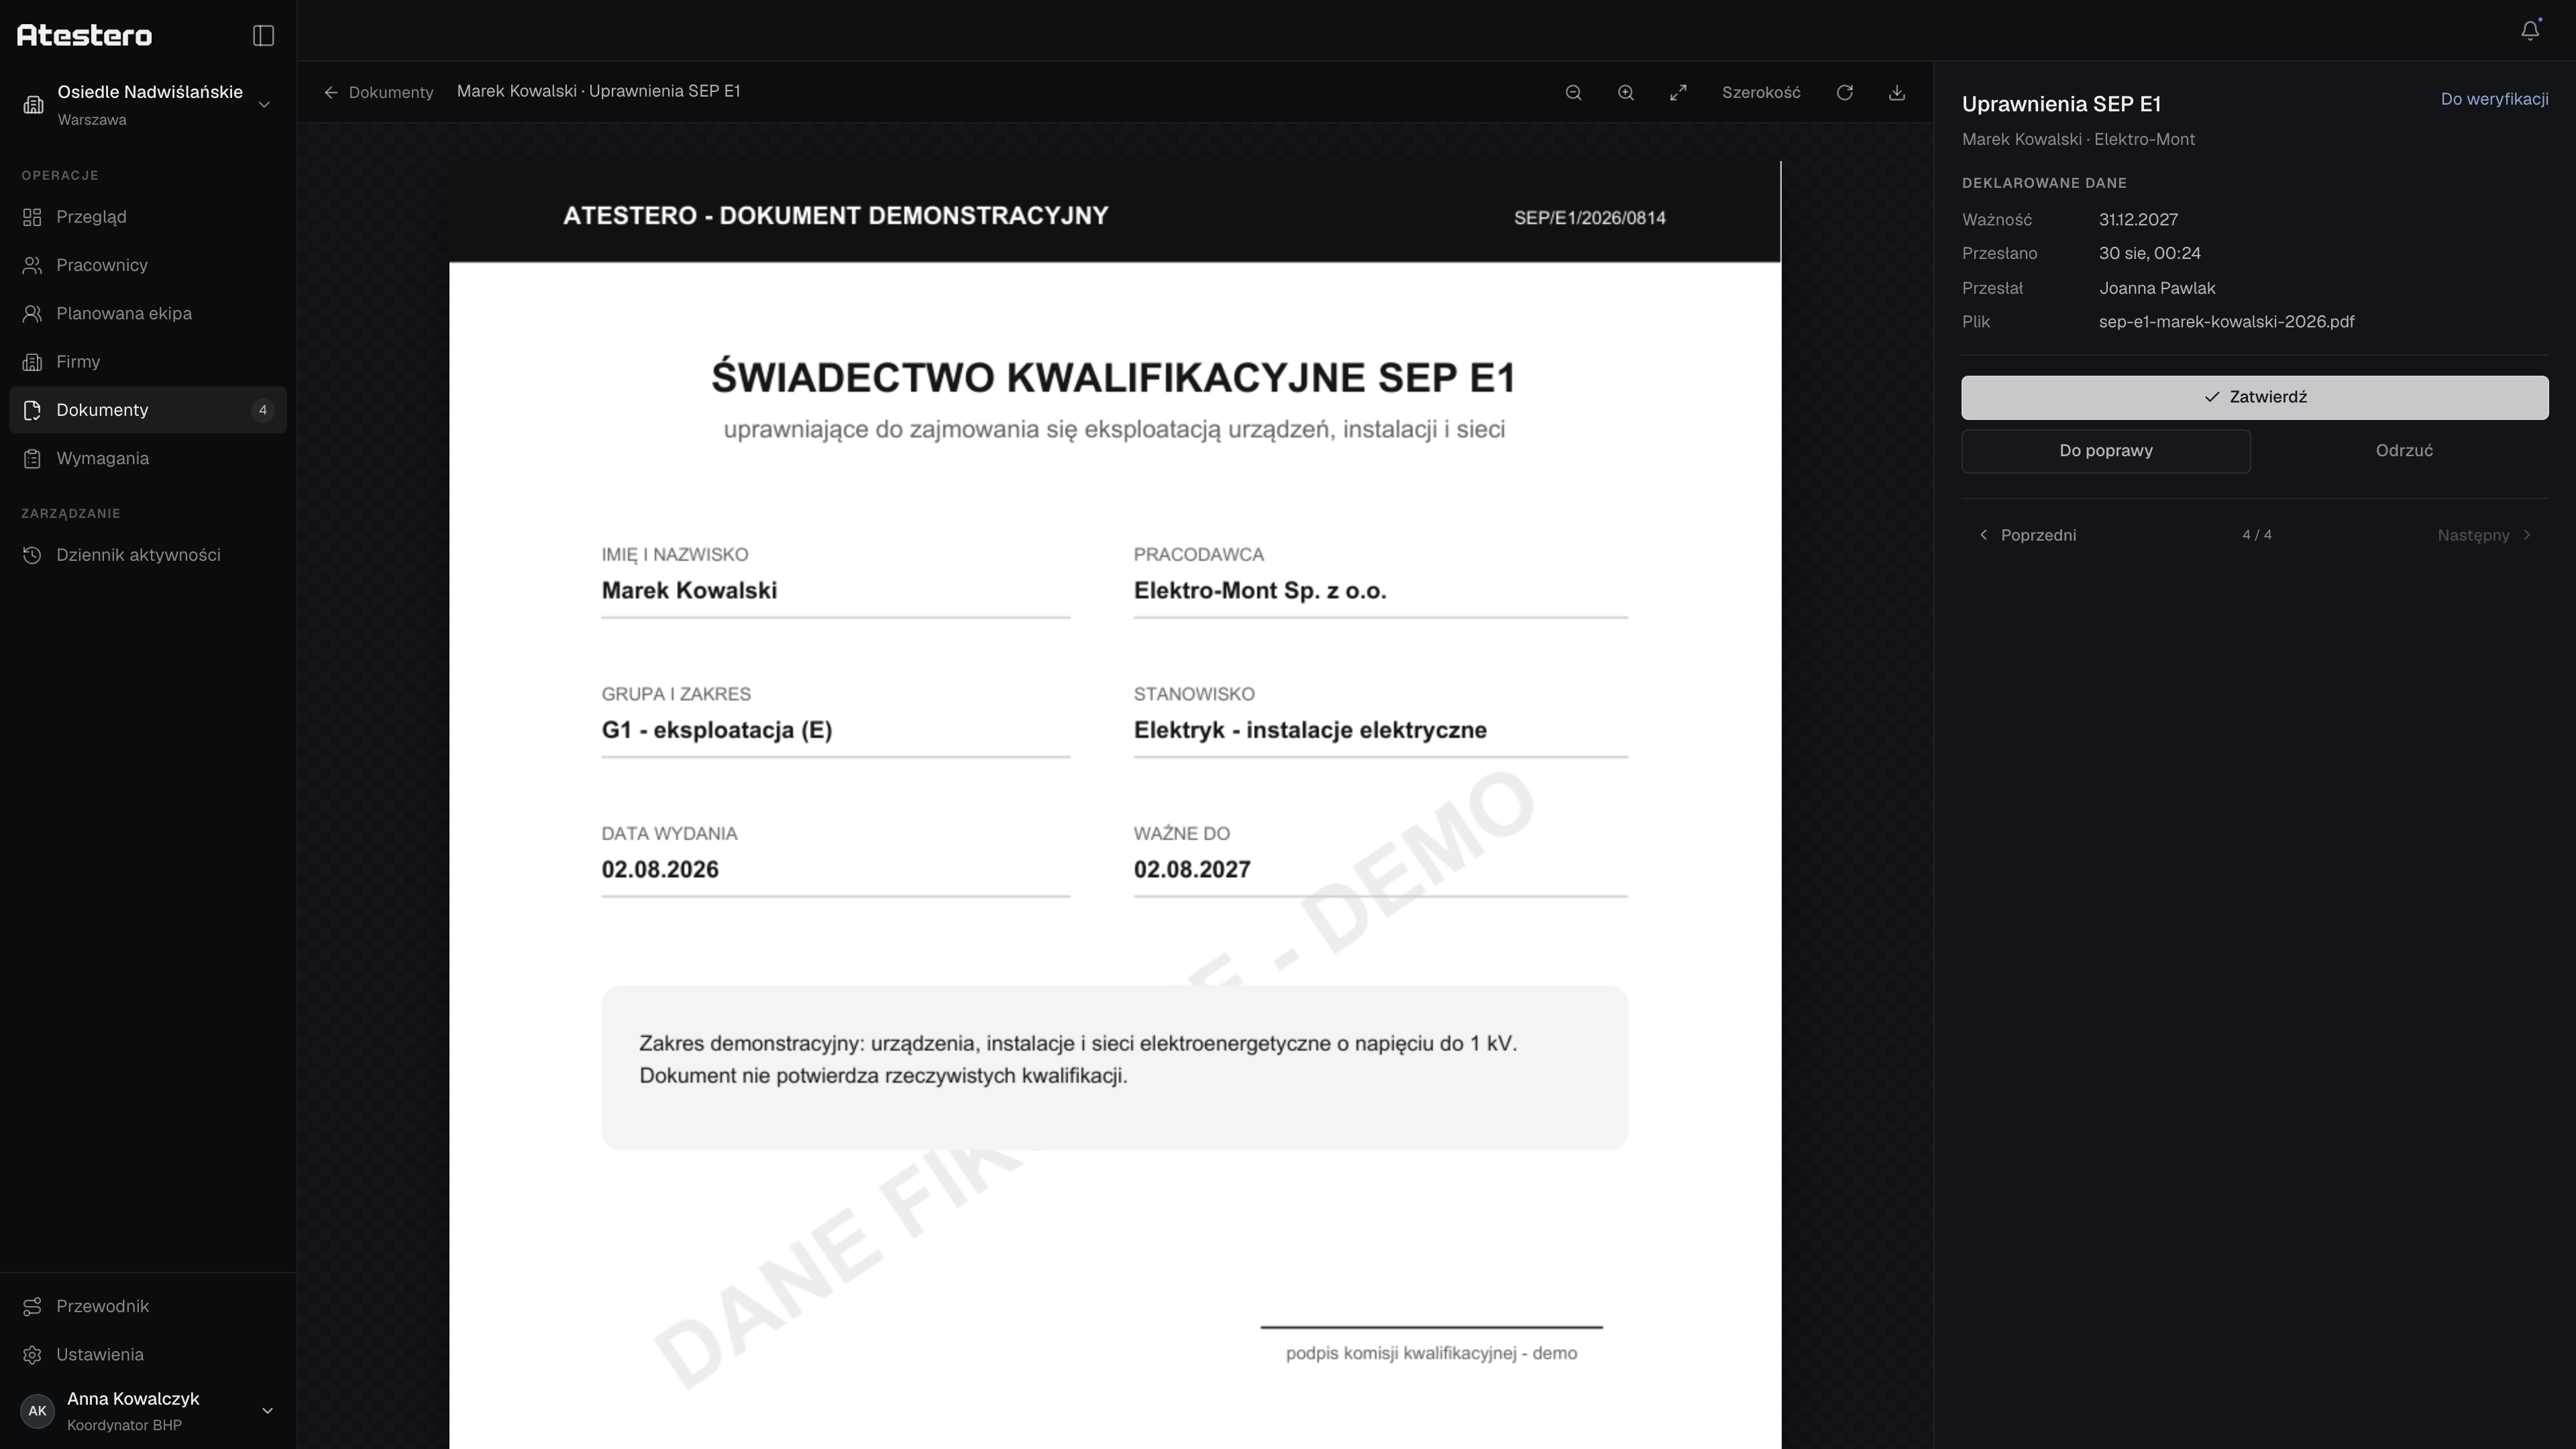Click the Ważne do date 02.08.2027
Viewport: 2576px width, 1449px height.
[1192, 870]
